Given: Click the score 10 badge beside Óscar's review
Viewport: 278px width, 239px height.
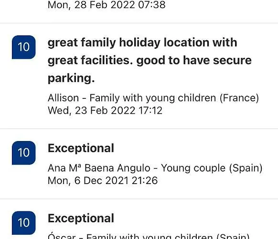Looking at the screenshot, I should pos(24,223).
